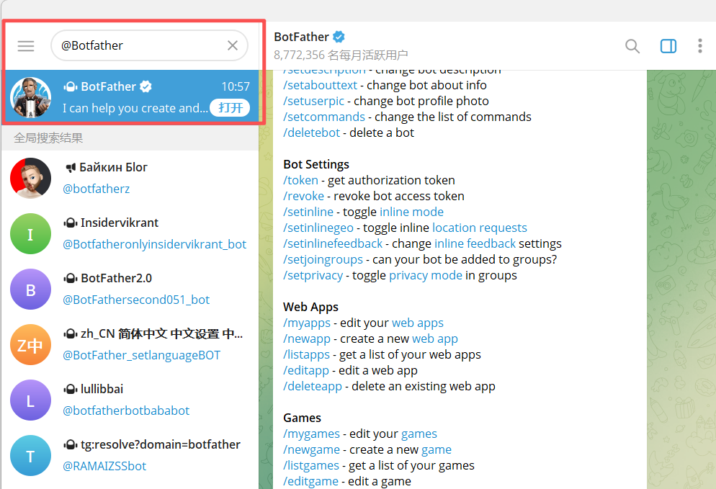Click the /newgame command
The height and width of the screenshot is (489, 716).
click(x=311, y=449)
